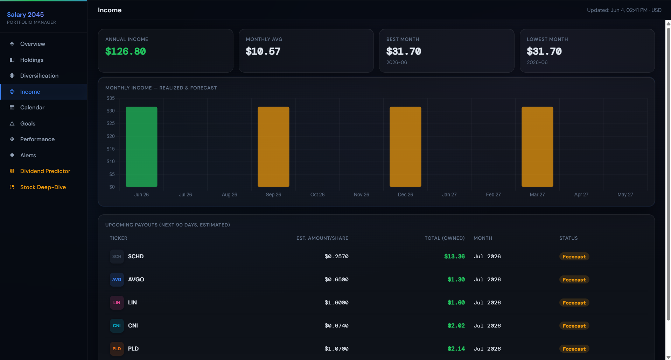This screenshot has width=671, height=360.
Task: Click the orange Dec 26 forecast bar
Action: (405, 147)
